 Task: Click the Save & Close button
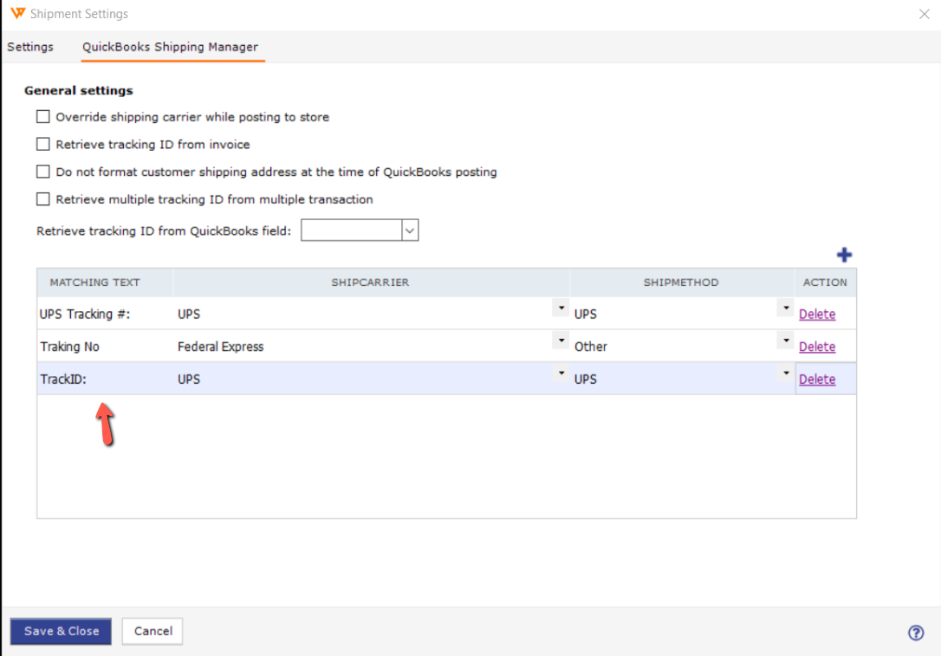point(62,632)
